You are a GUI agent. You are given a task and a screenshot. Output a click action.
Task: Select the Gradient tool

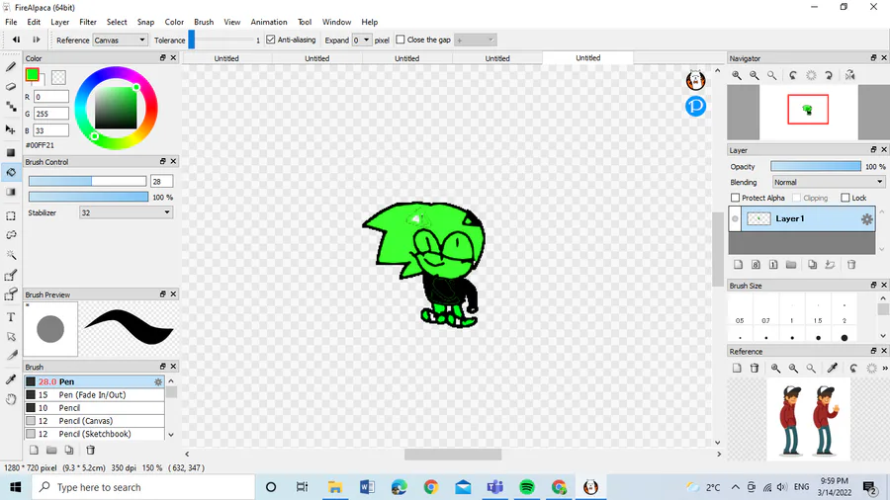click(11, 192)
